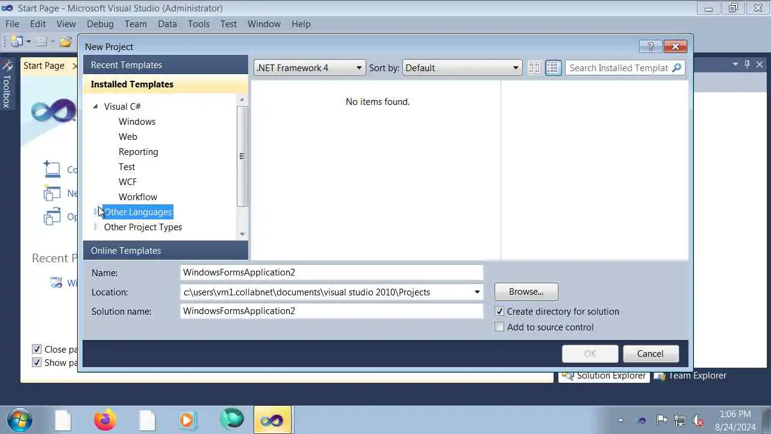Click the Visual Studio taskbar icon
The width and height of the screenshot is (771, 434).
coord(272,420)
